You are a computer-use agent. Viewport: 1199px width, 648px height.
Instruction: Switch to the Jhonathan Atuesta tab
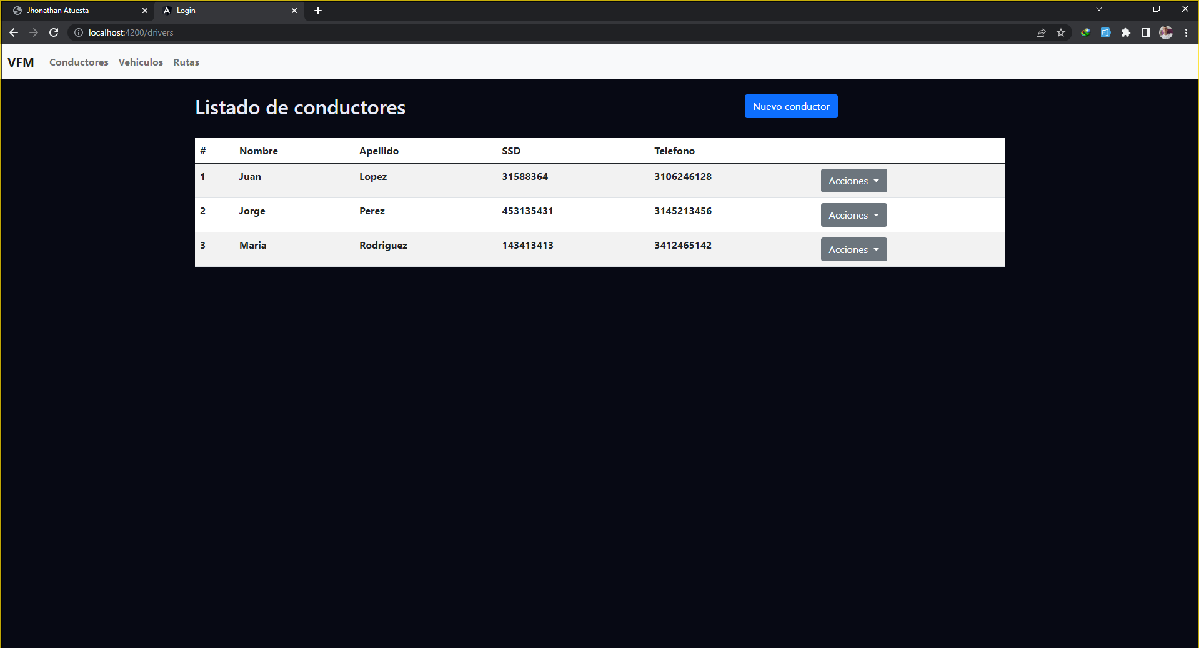pos(75,11)
